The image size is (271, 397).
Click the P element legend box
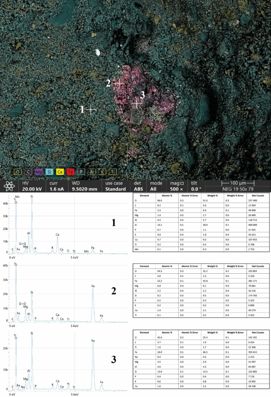pos(81,172)
